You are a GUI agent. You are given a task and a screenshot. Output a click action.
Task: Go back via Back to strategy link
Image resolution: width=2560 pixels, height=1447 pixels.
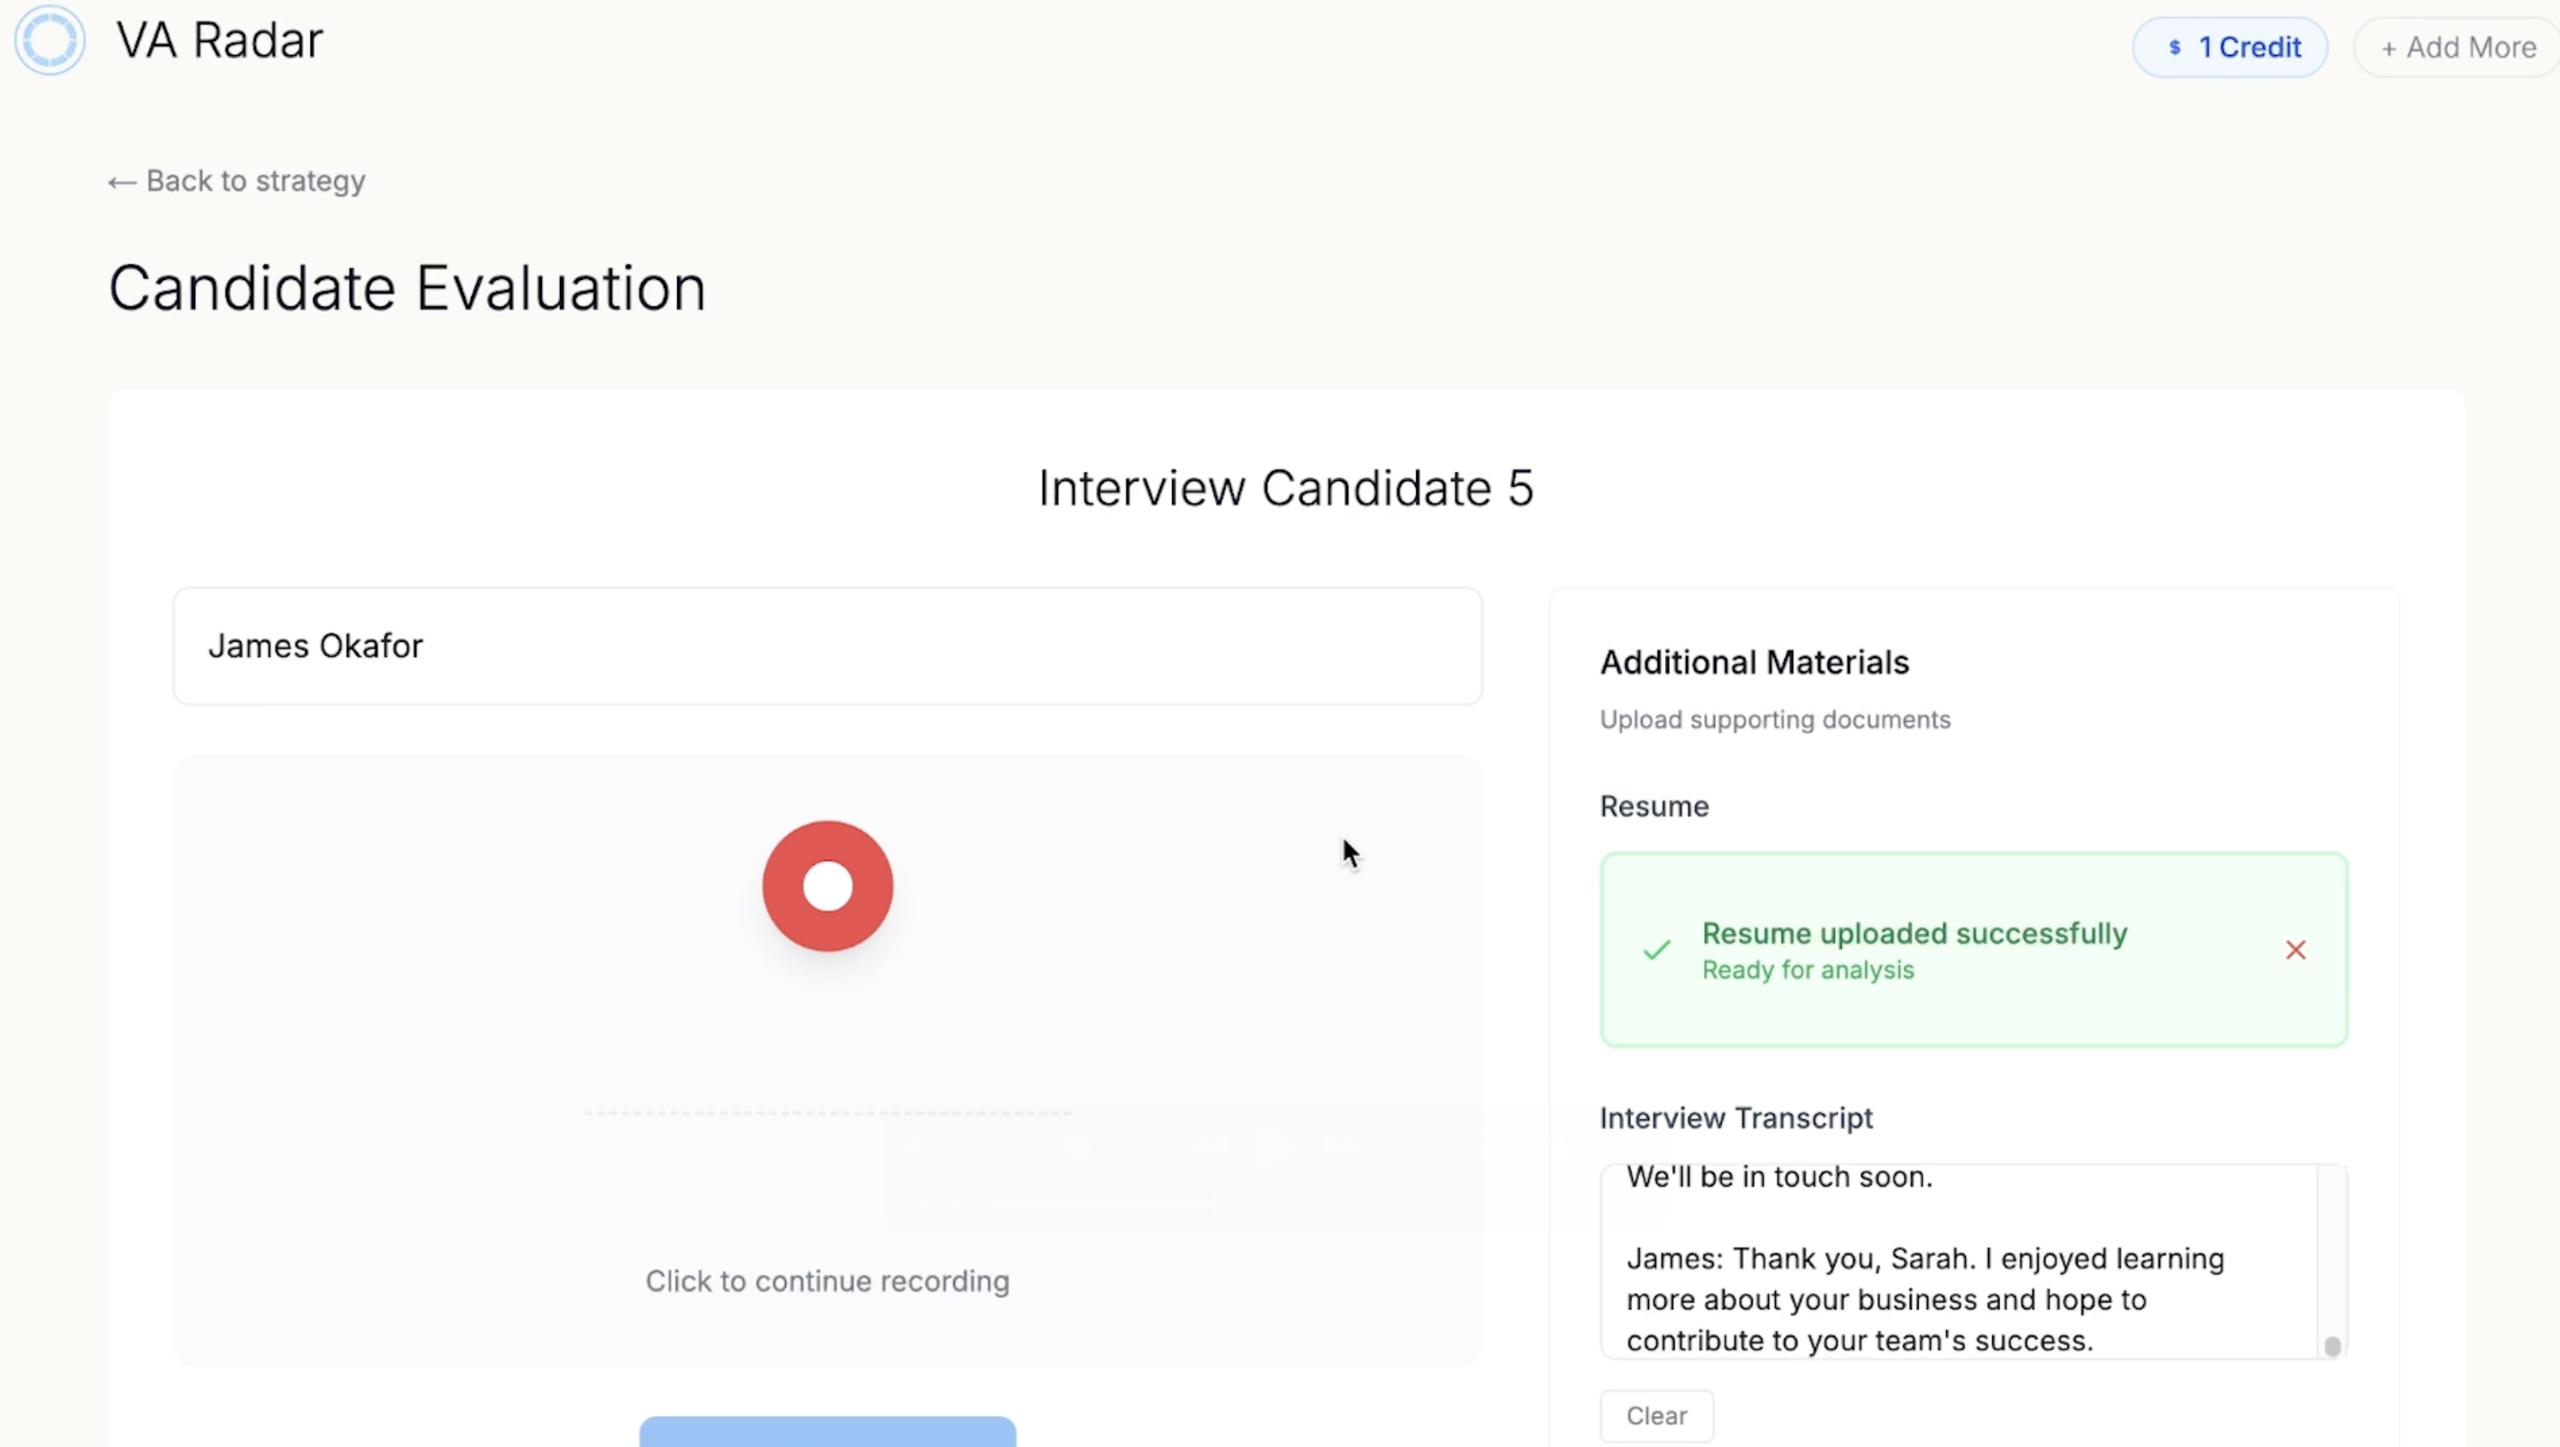point(236,181)
